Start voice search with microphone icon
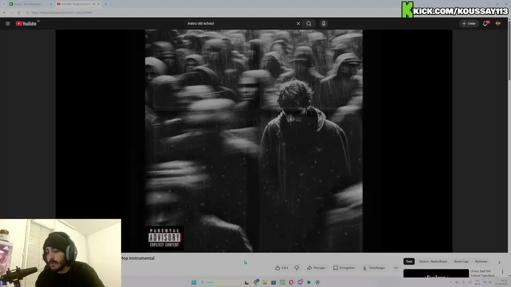Image resolution: width=511 pixels, height=287 pixels. (324, 24)
